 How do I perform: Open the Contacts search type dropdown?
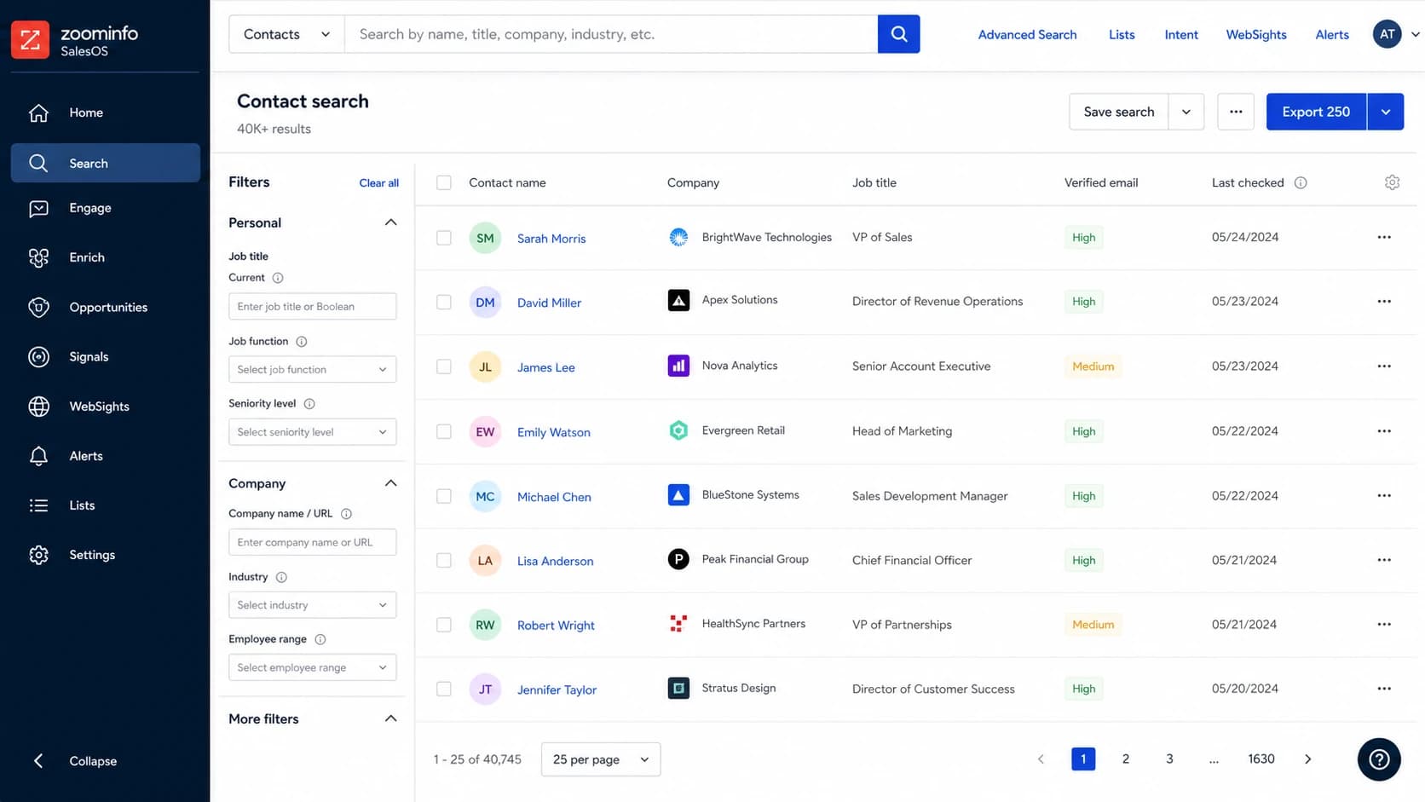[x=286, y=34]
